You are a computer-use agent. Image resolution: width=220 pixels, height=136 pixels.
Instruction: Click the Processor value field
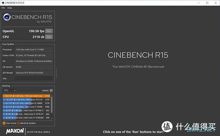[34, 50]
